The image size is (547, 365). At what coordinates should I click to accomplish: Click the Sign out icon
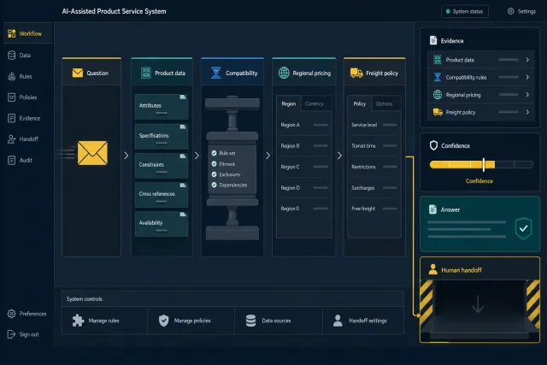pyautogui.click(x=11, y=334)
